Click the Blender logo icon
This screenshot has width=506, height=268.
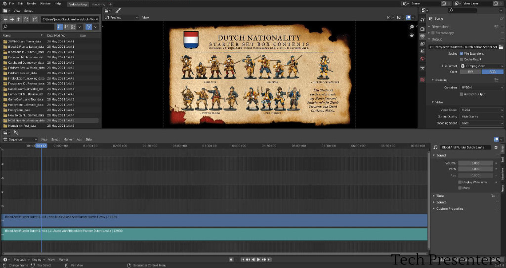click(4, 3)
